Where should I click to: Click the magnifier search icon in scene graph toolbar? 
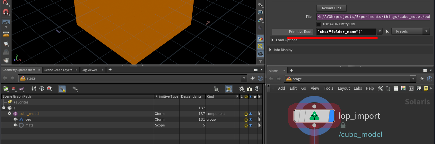pos(49,89)
